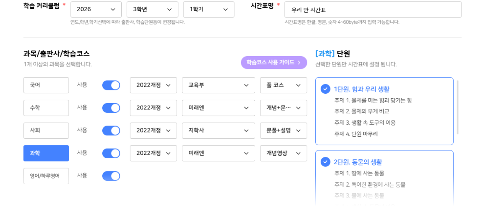The image size is (483, 206).
Task: Expand the 3학년 grade dropdown
Action: pos(152,9)
